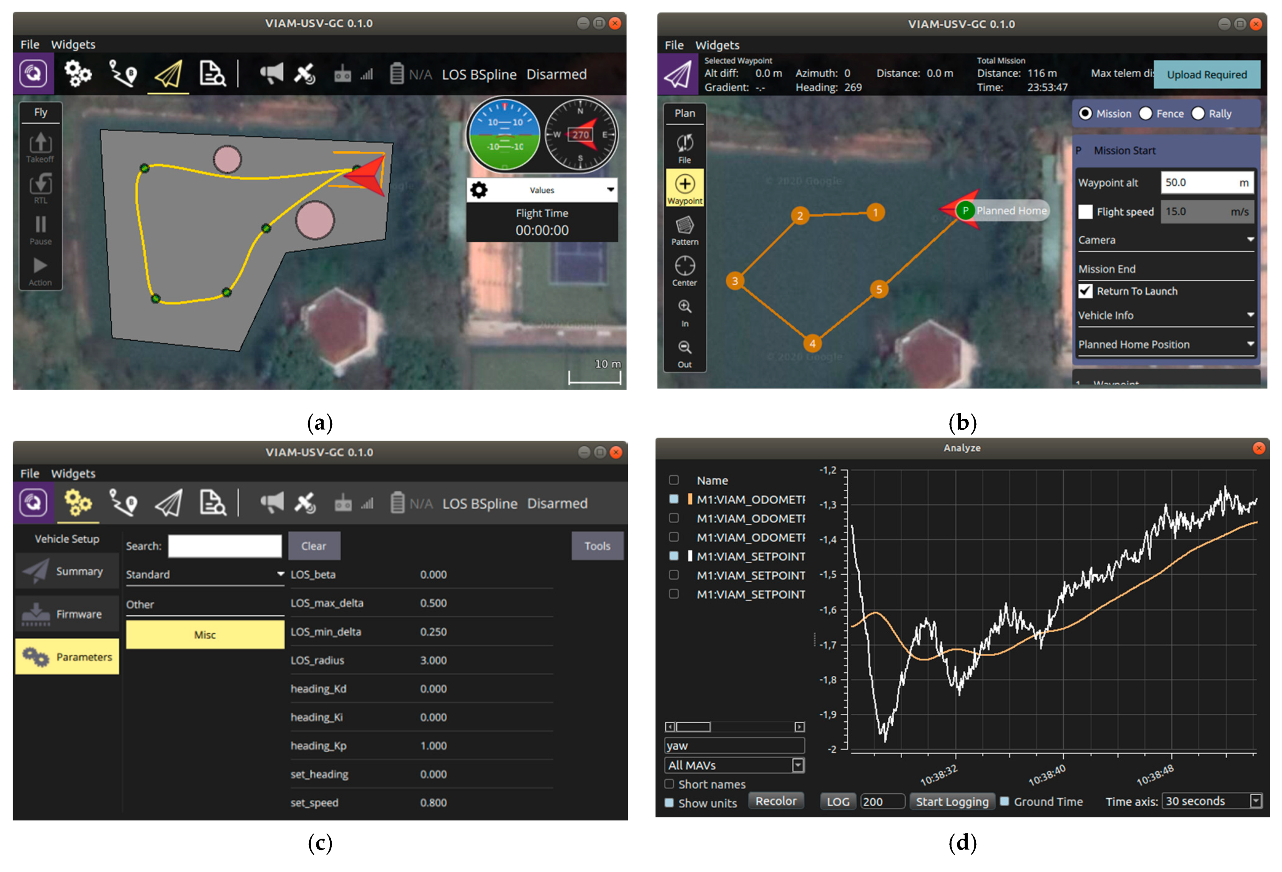Select the Firmware tab in Vehicle Setup
The image size is (1282, 872).
[x=67, y=614]
